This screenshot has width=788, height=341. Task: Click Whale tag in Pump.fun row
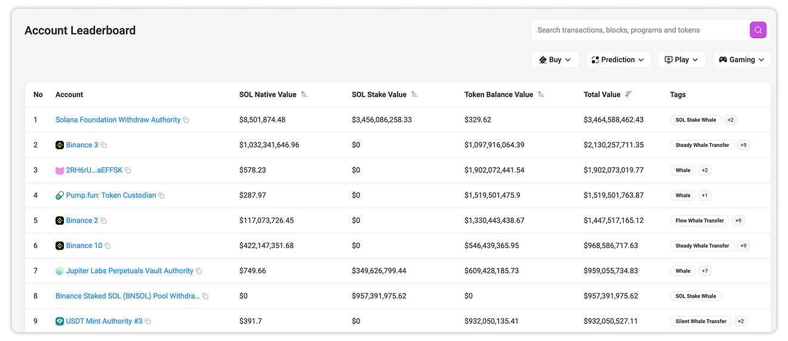(x=683, y=196)
